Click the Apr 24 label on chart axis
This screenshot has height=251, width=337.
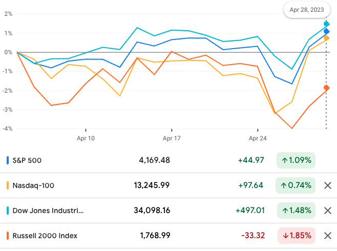pos(258,138)
